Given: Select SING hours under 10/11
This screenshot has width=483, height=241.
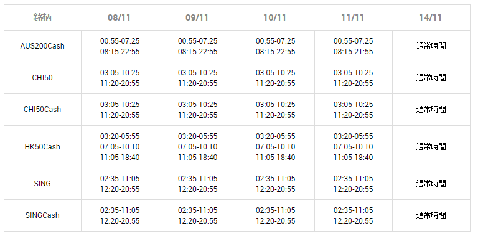Looking at the screenshot, I should tap(275, 184).
